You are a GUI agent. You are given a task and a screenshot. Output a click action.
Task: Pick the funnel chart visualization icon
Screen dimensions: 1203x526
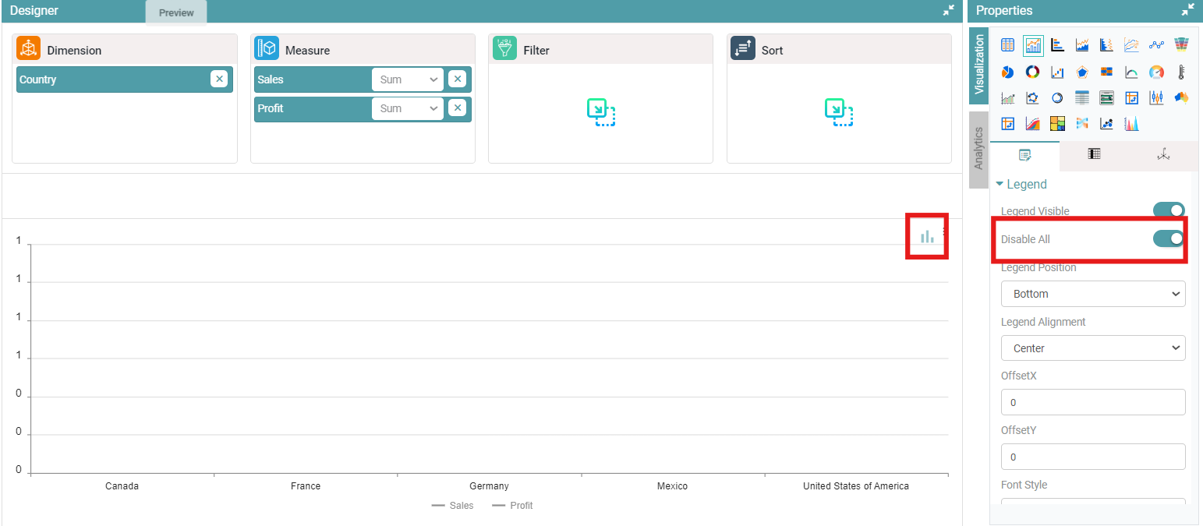[x=1181, y=45]
